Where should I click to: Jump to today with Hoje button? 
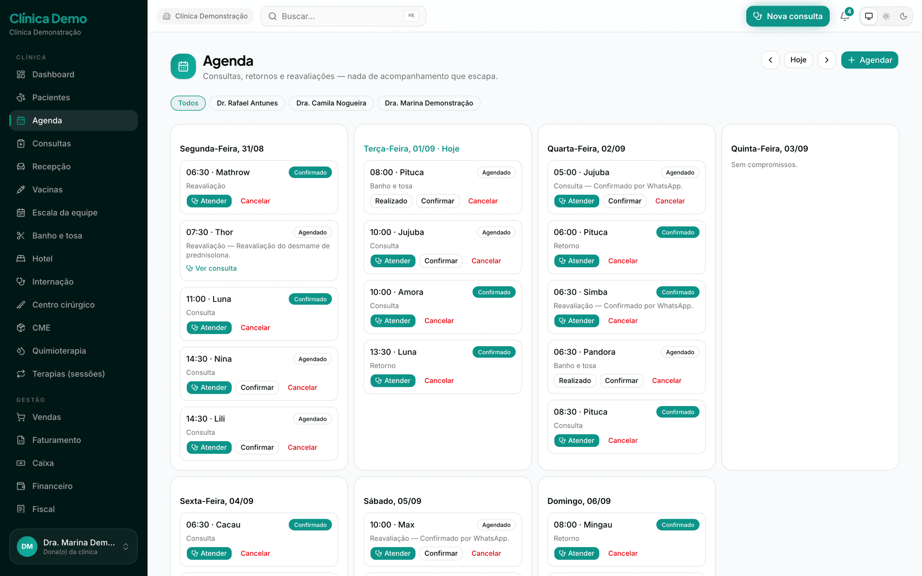[798, 60]
